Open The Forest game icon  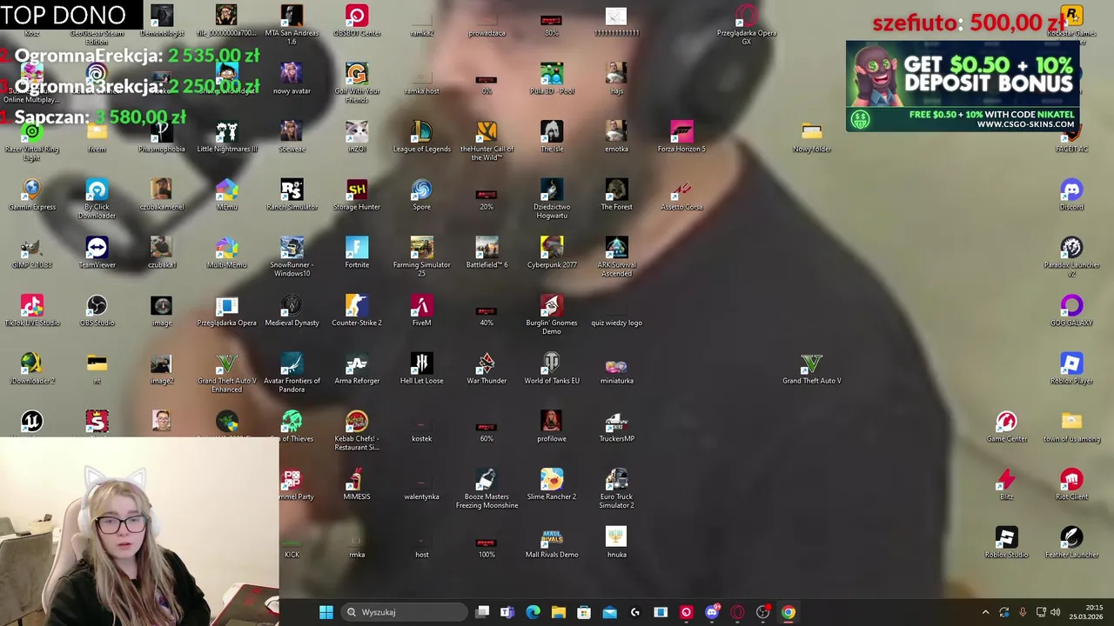click(x=616, y=195)
